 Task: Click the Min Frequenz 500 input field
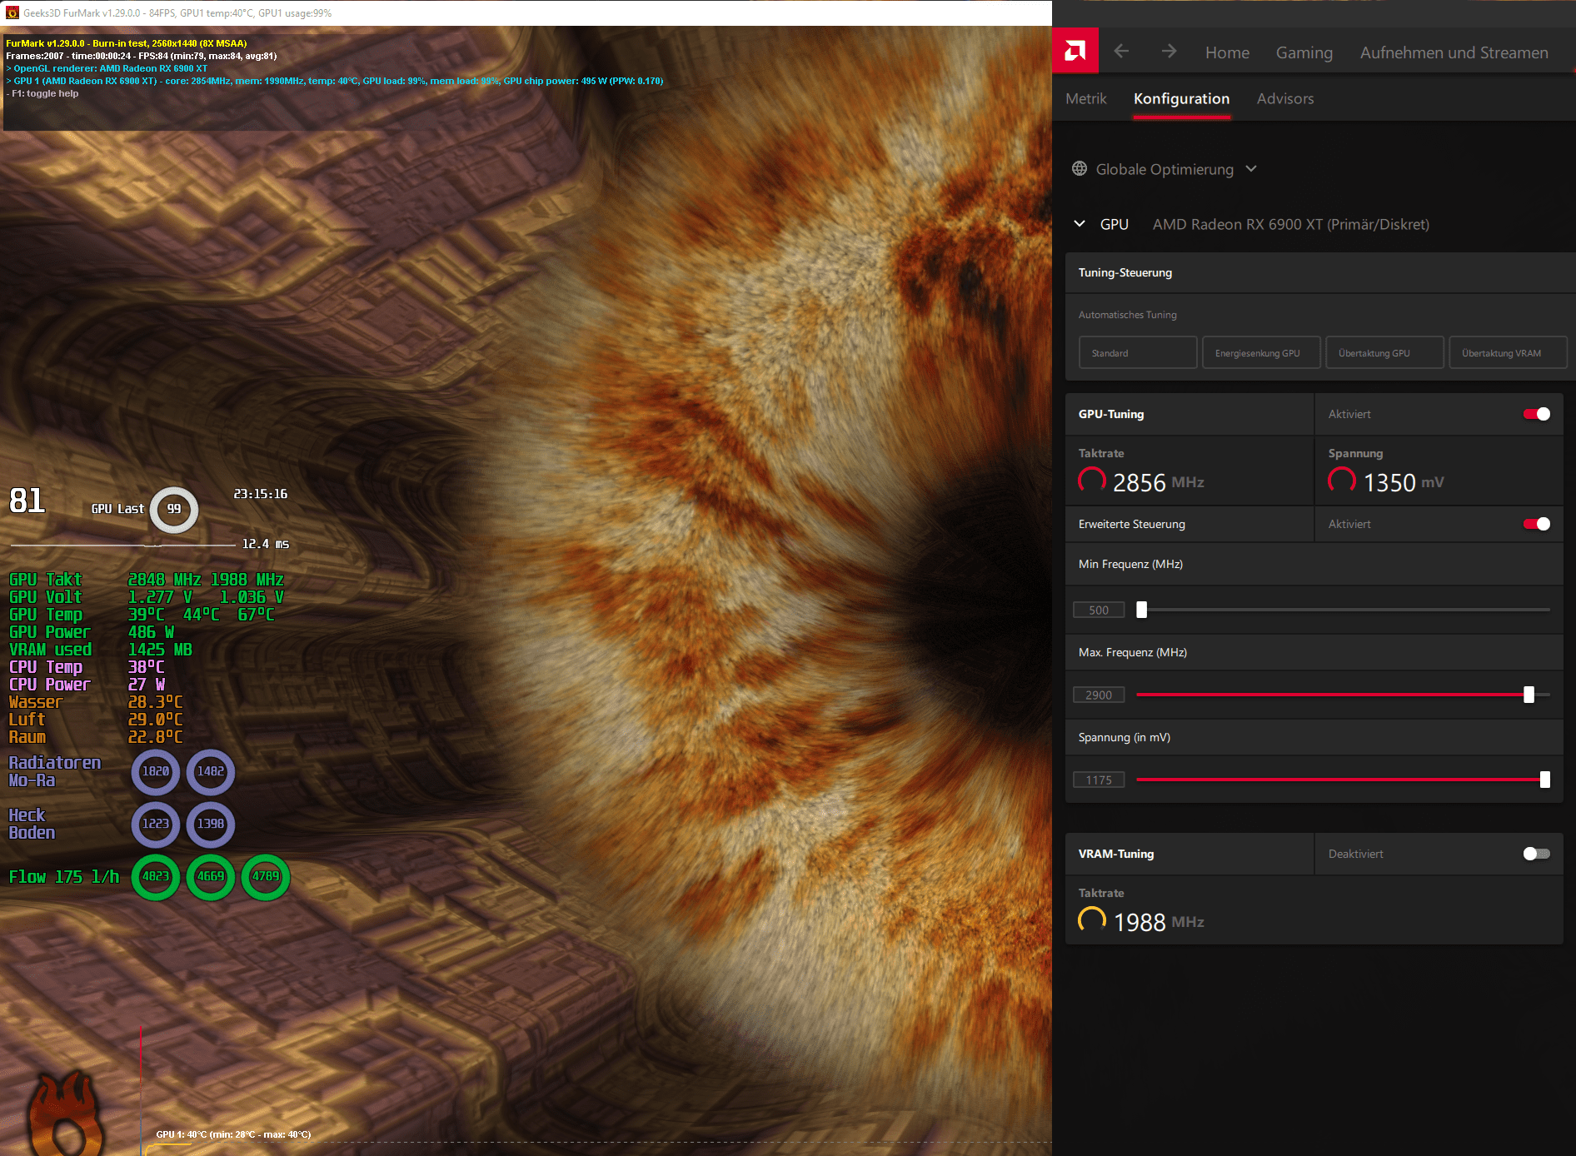coord(1099,610)
